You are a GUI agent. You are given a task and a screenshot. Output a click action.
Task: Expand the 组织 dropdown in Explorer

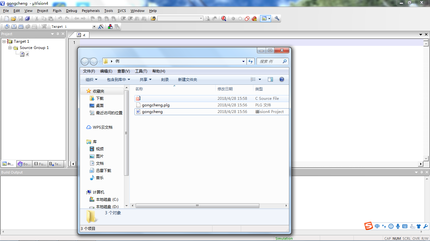(x=92, y=80)
